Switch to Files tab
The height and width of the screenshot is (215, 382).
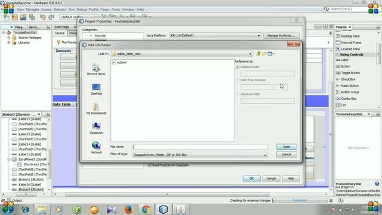[x=19, y=27]
